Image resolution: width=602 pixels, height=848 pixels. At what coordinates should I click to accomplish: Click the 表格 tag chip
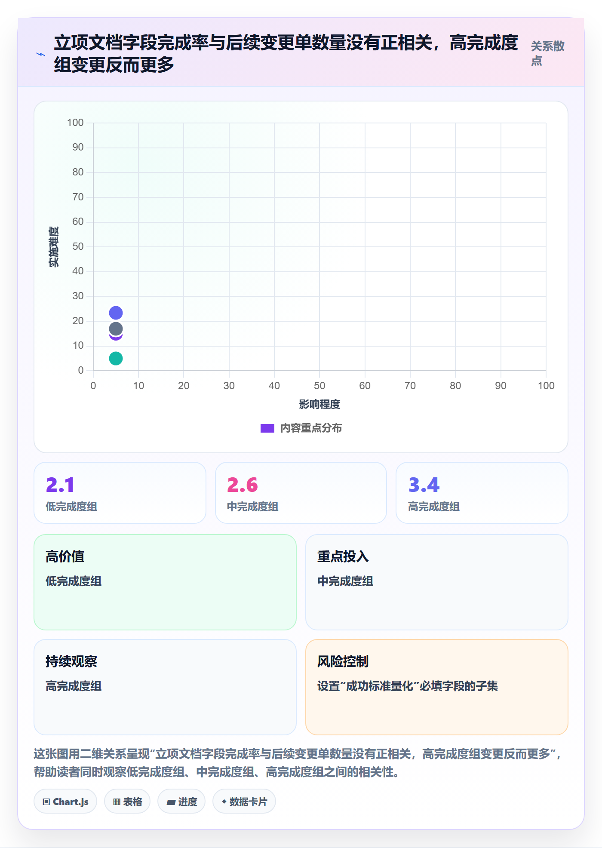click(x=127, y=802)
